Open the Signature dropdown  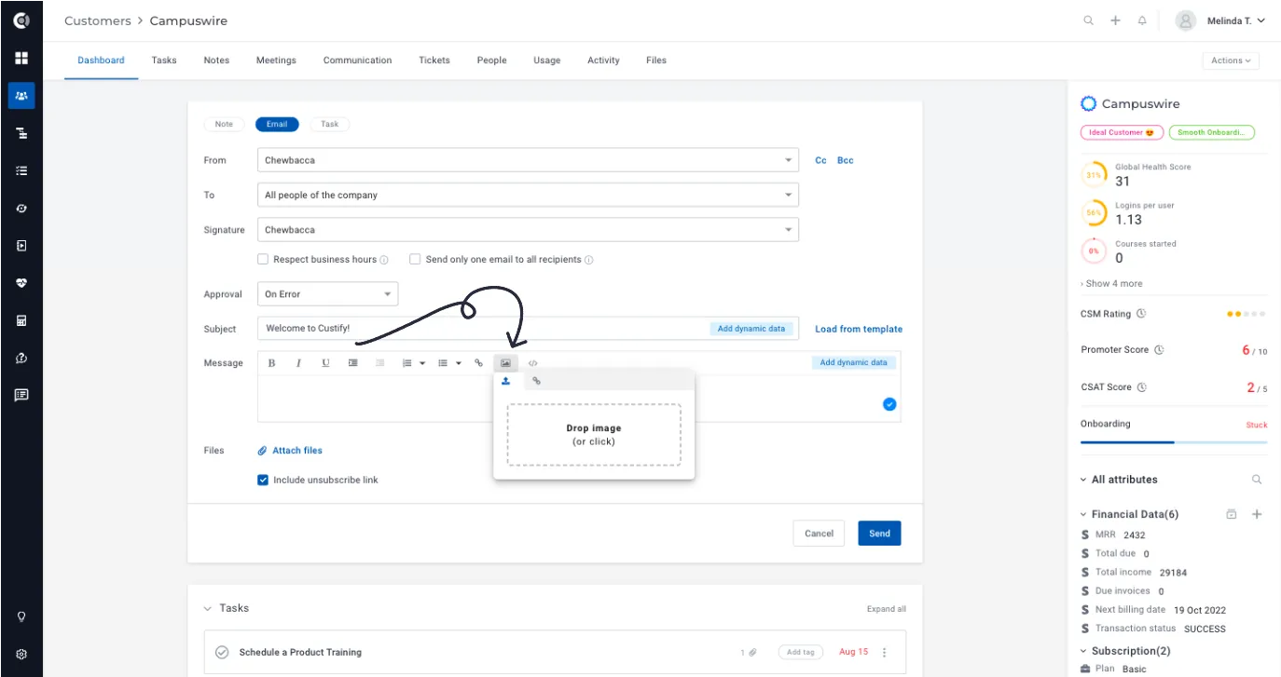pyautogui.click(x=528, y=230)
